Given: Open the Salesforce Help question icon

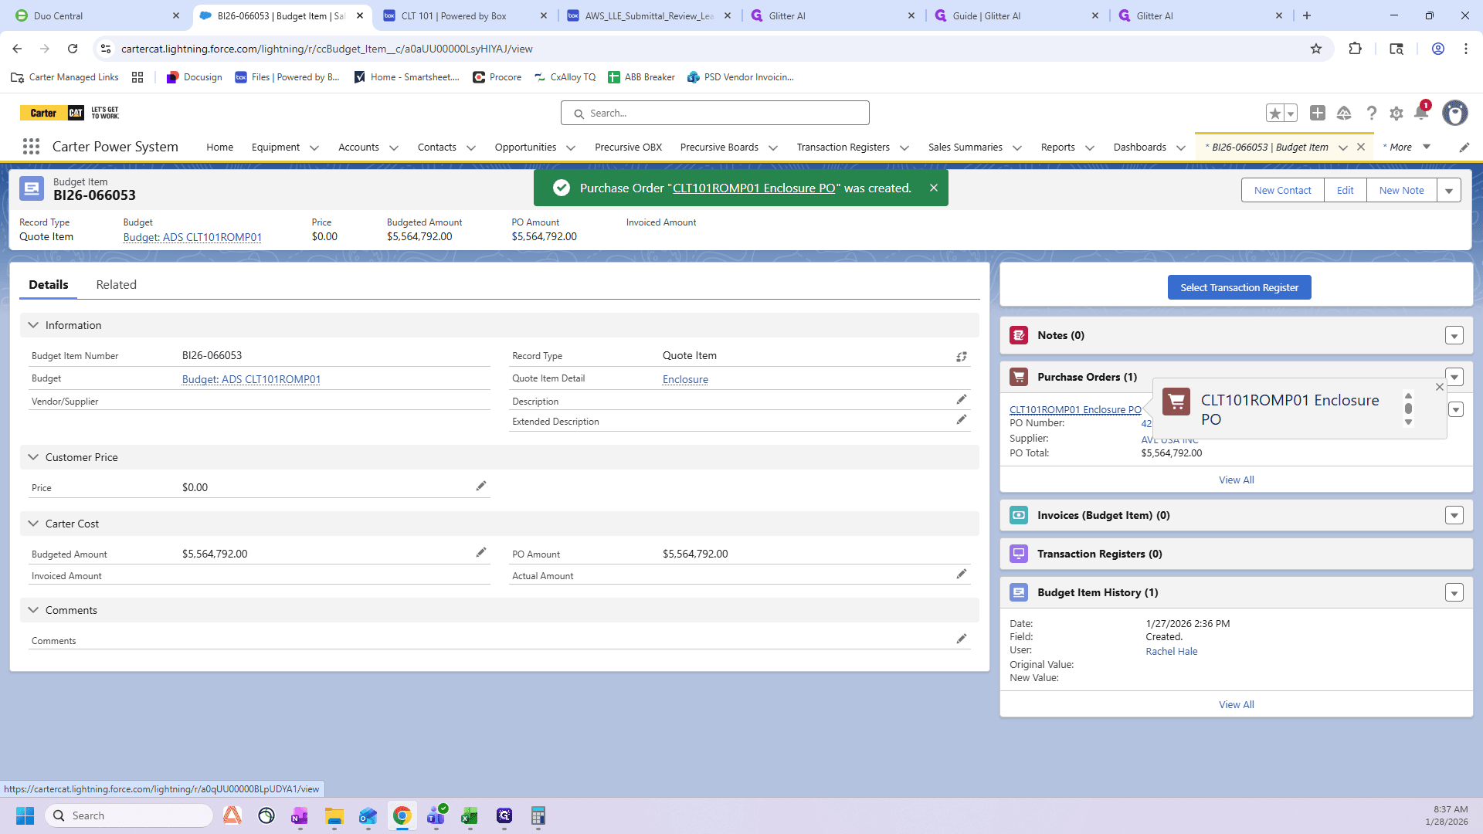Looking at the screenshot, I should 1371,114.
